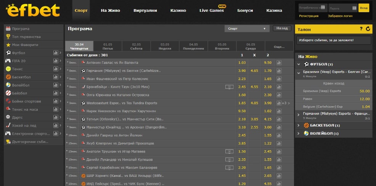Open statistics for Тотнъм vs Манчестър Сити
Viewport: 376px width, 186px height.
(x=279, y=119)
